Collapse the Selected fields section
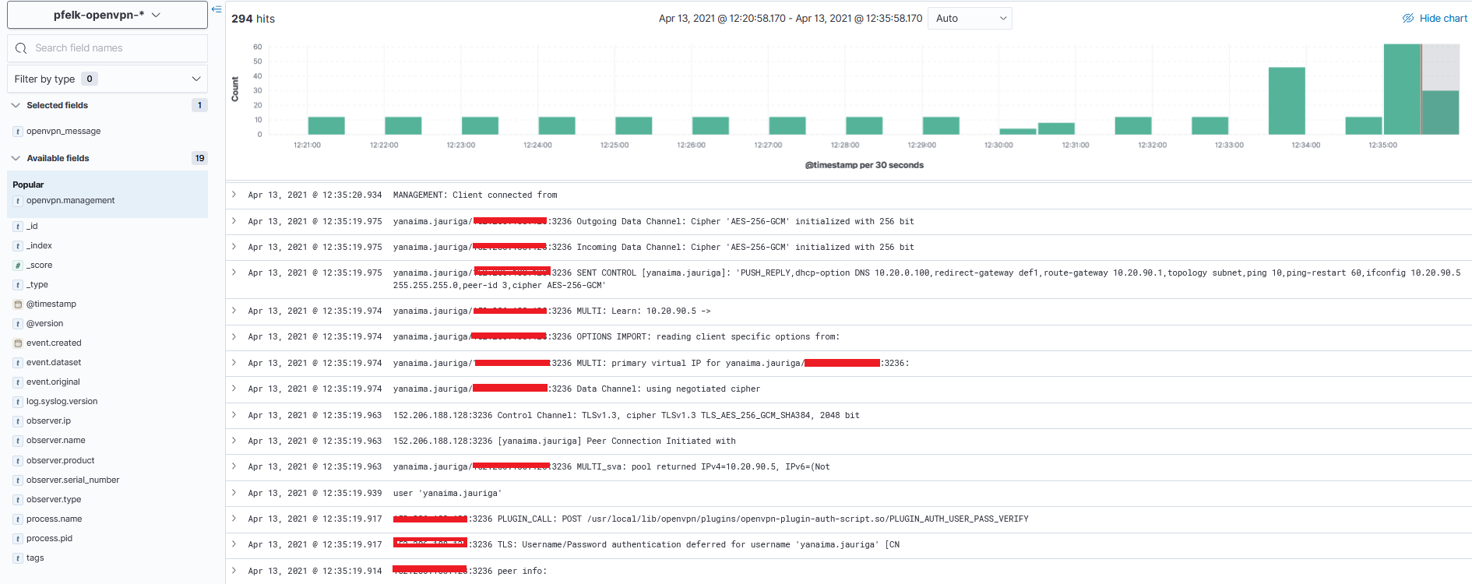This screenshot has width=1472, height=584. [16, 105]
